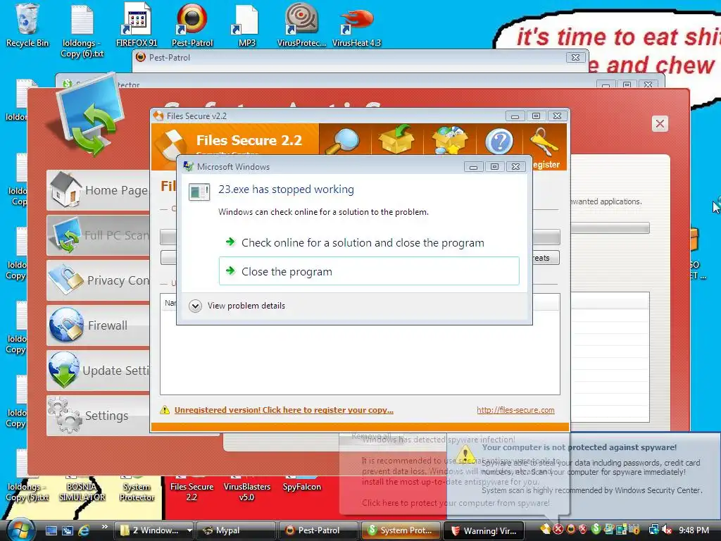Click the tray volume muted speaker icon
721x541 pixels.
[x=666, y=530]
